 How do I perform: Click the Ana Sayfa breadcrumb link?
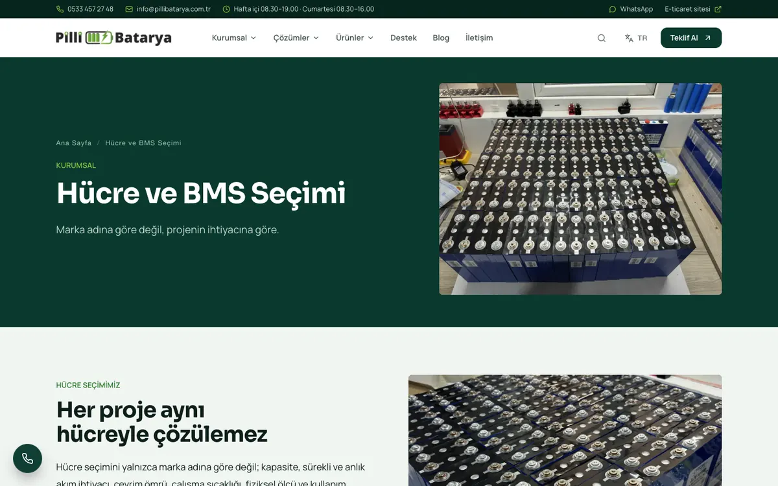pyautogui.click(x=74, y=143)
